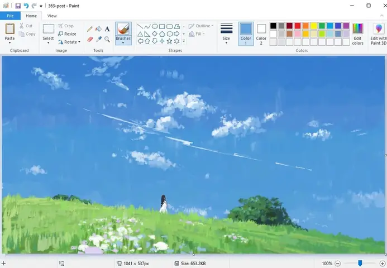
Task: Click the Save icon in title bar
Action: pyautogui.click(x=18, y=6)
